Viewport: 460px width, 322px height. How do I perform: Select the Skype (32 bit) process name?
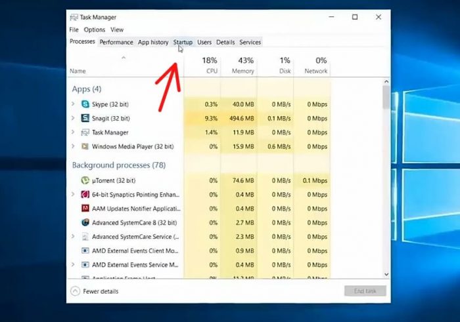(110, 104)
